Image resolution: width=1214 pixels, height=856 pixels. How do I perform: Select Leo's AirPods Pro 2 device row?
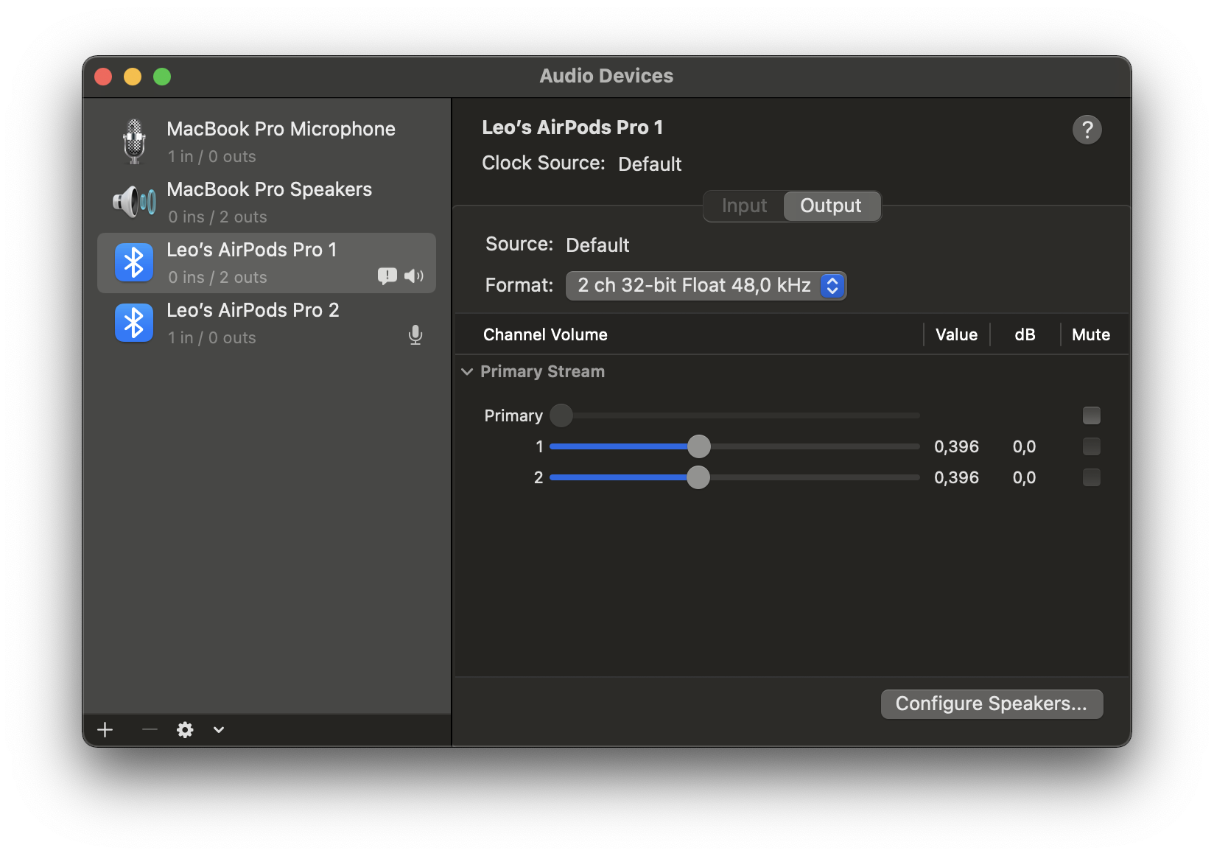(x=267, y=323)
